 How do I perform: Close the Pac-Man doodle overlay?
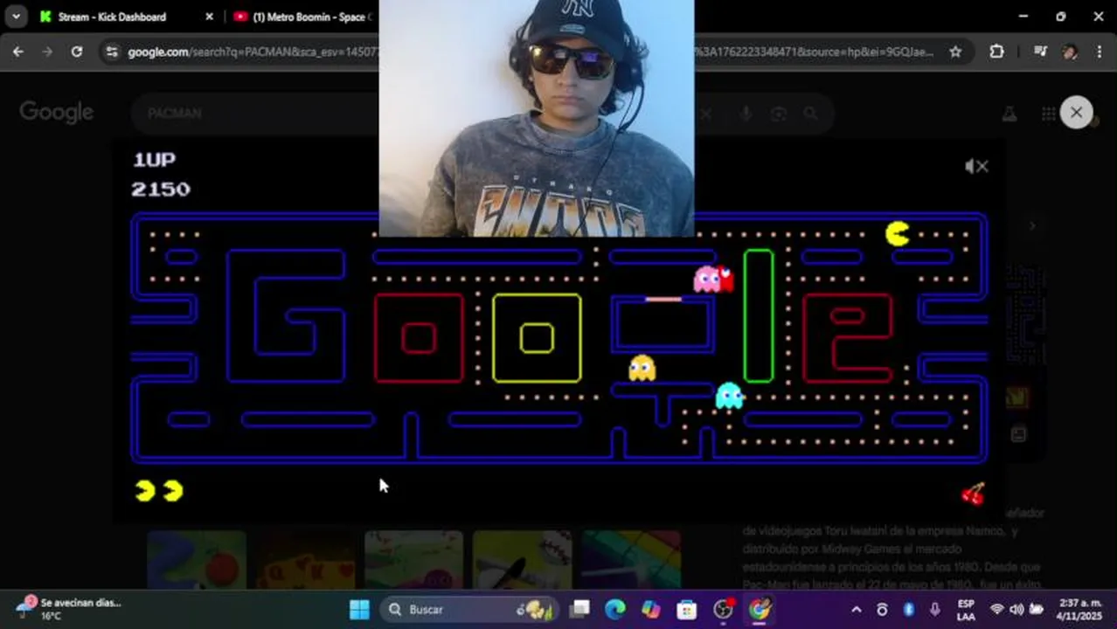[1076, 113]
